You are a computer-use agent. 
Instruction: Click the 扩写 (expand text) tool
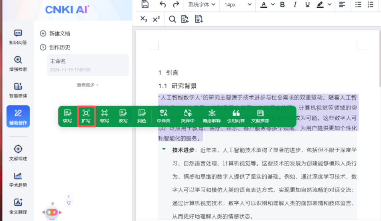pyautogui.click(x=86, y=116)
